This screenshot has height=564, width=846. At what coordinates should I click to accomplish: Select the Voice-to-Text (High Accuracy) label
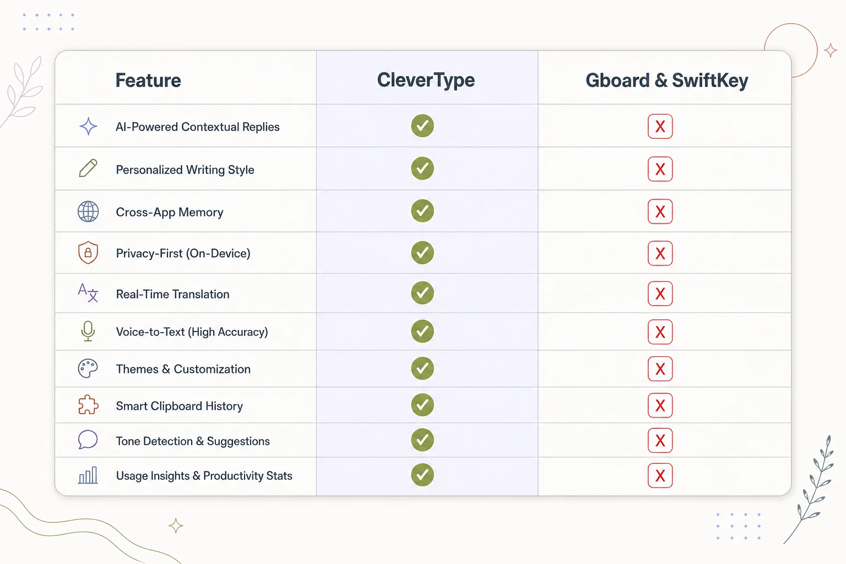click(192, 332)
